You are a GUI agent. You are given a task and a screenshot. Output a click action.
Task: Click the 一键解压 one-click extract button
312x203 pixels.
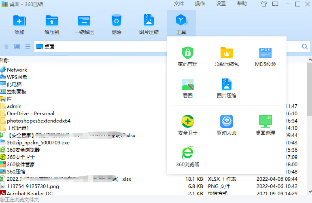coord(84,24)
